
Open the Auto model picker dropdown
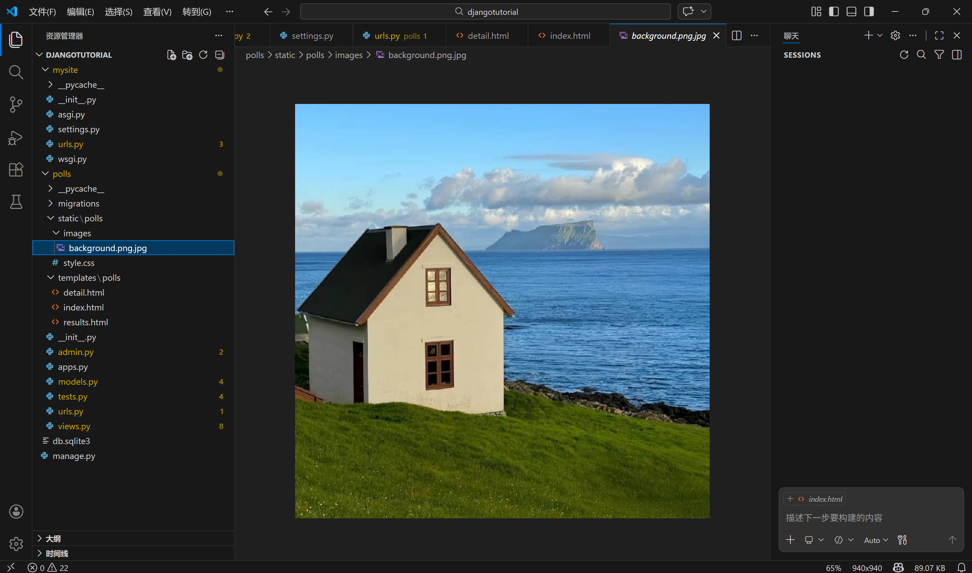point(876,540)
